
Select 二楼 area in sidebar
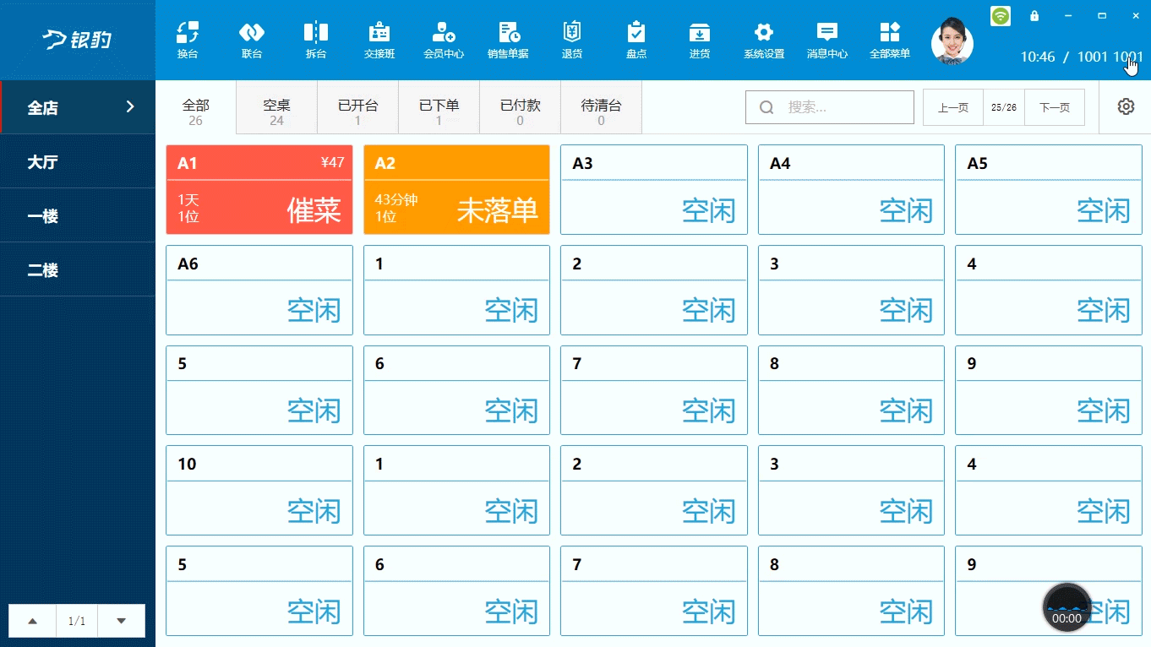pyautogui.click(x=78, y=269)
